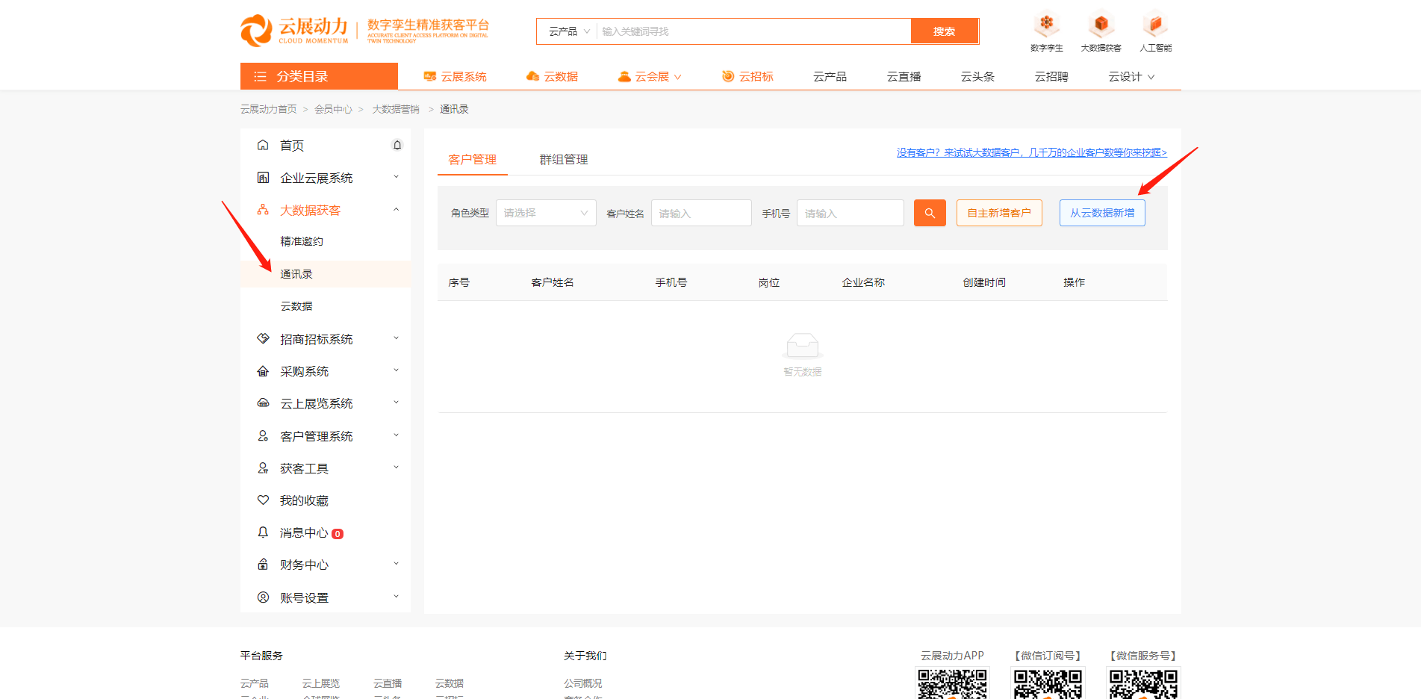Click the 云招标 nav icon
This screenshot has width=1421, height=699.
tap(728, 76)
